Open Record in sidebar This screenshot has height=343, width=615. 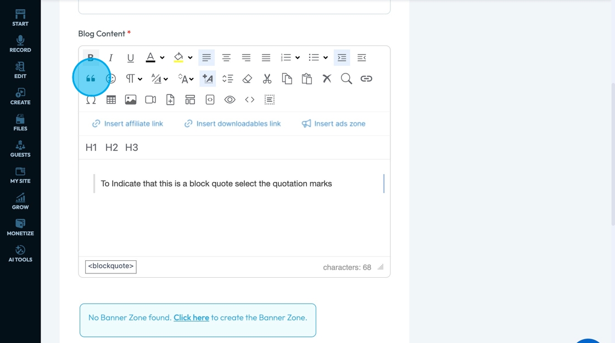[20, 44]
